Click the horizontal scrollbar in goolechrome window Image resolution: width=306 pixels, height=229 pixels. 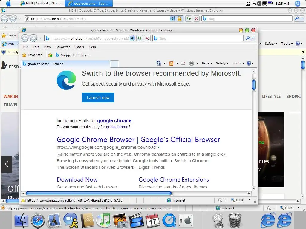99,193
